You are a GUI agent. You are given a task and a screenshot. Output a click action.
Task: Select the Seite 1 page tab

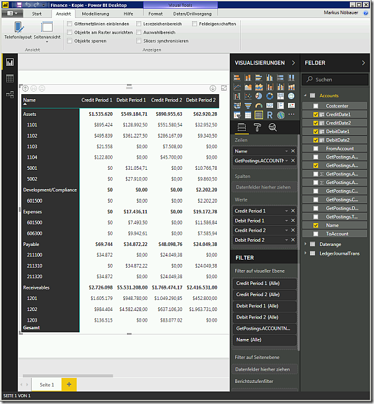coord(46,385)
